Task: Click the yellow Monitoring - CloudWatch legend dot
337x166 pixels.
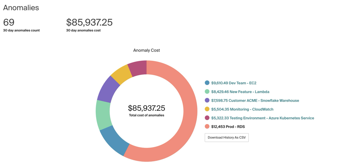Action: 207,109
